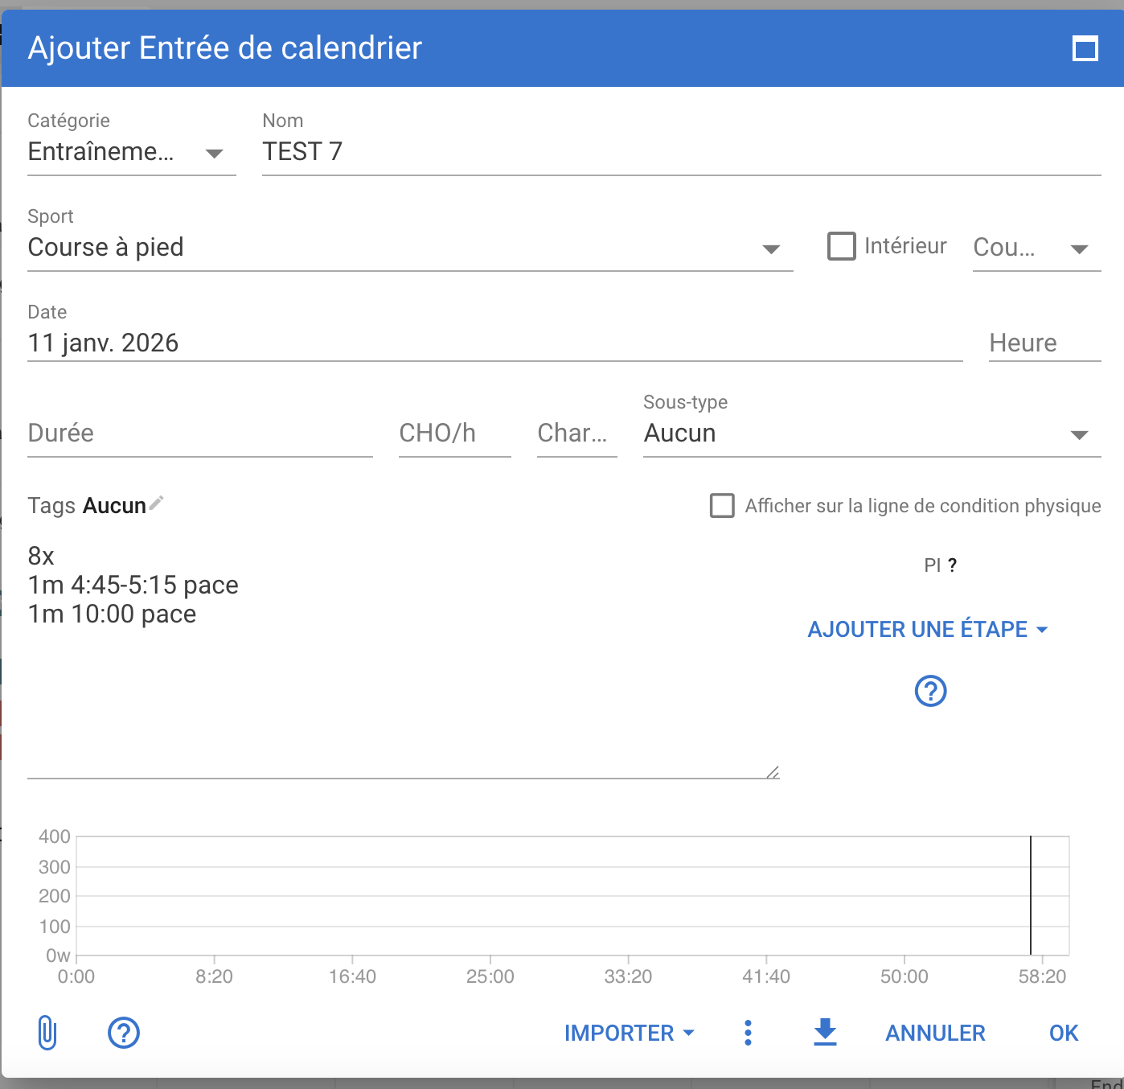This screenshot has width=1124, height=1089.
Task: Click the Nom field containing TEST 7
Action: pyautogui.click(x=680, y=152)
